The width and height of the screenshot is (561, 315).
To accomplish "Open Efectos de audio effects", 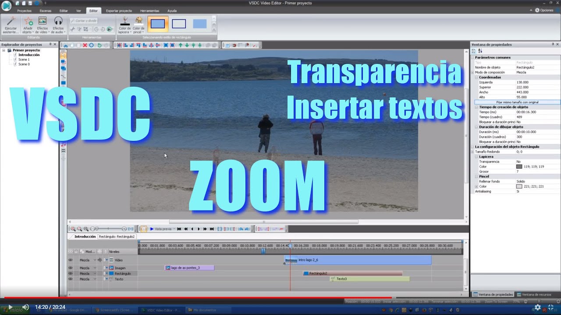I will (58, 25).
